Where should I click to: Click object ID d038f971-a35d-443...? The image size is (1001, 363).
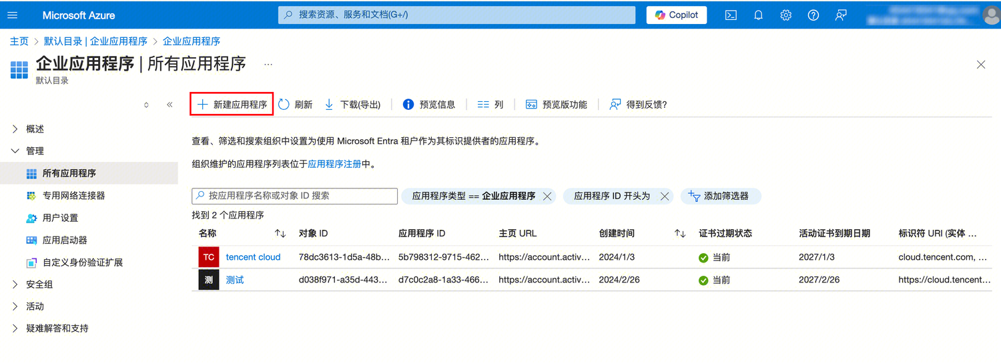pos(344,280)
